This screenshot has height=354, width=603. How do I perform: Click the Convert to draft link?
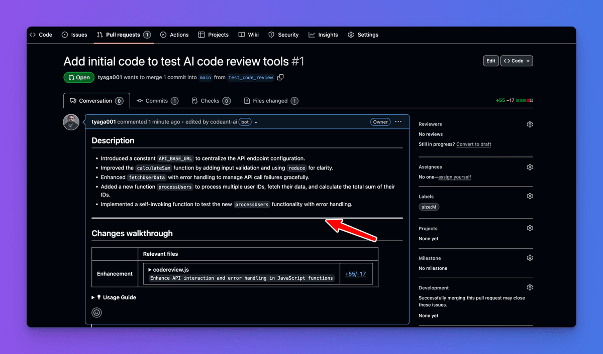[474, 144]
